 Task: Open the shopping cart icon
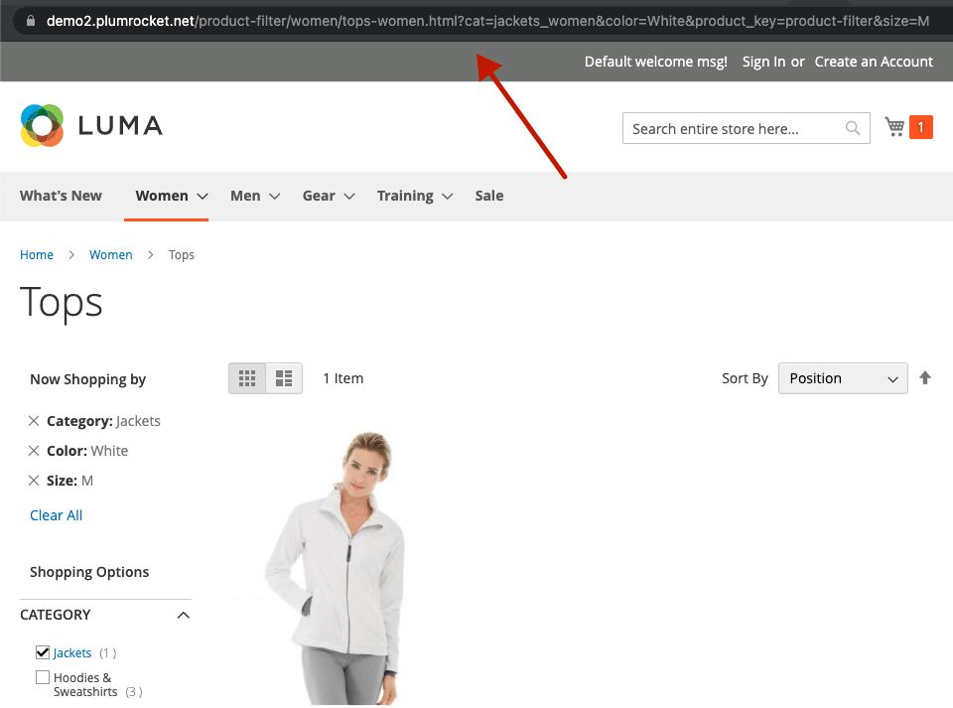894,126
